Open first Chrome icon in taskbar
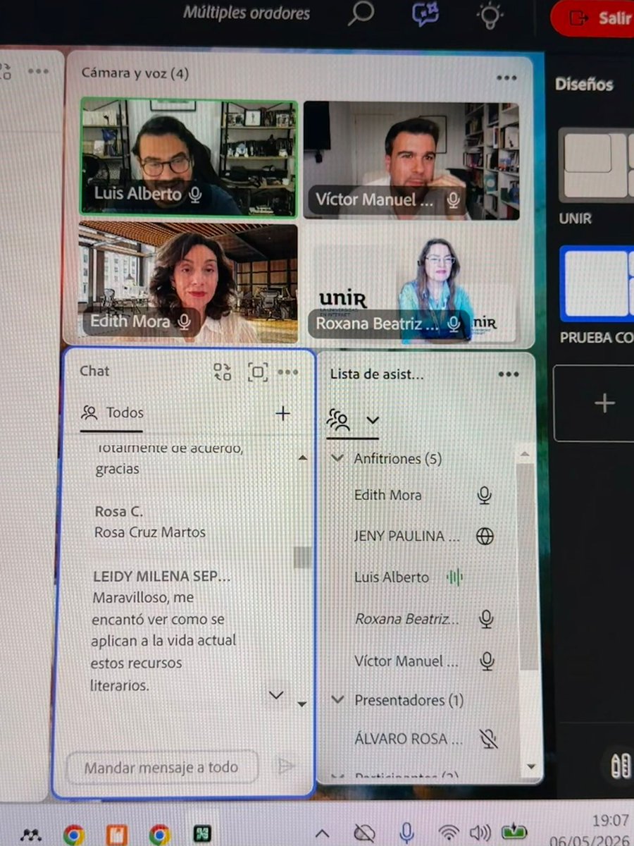634x846 pixels. 74,835
